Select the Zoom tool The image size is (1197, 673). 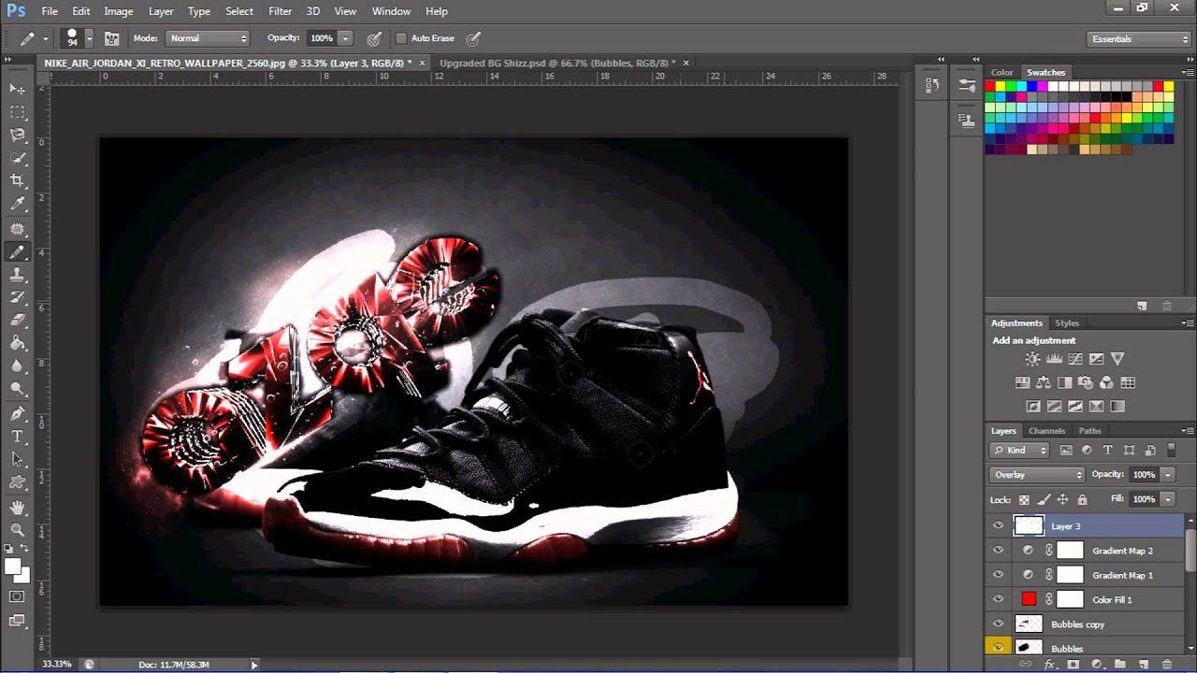(17, 529)
